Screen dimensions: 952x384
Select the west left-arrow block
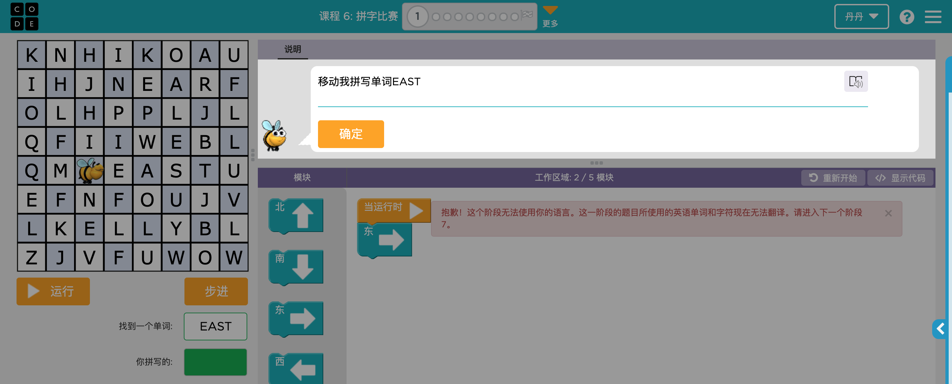(x=296, y=368)
